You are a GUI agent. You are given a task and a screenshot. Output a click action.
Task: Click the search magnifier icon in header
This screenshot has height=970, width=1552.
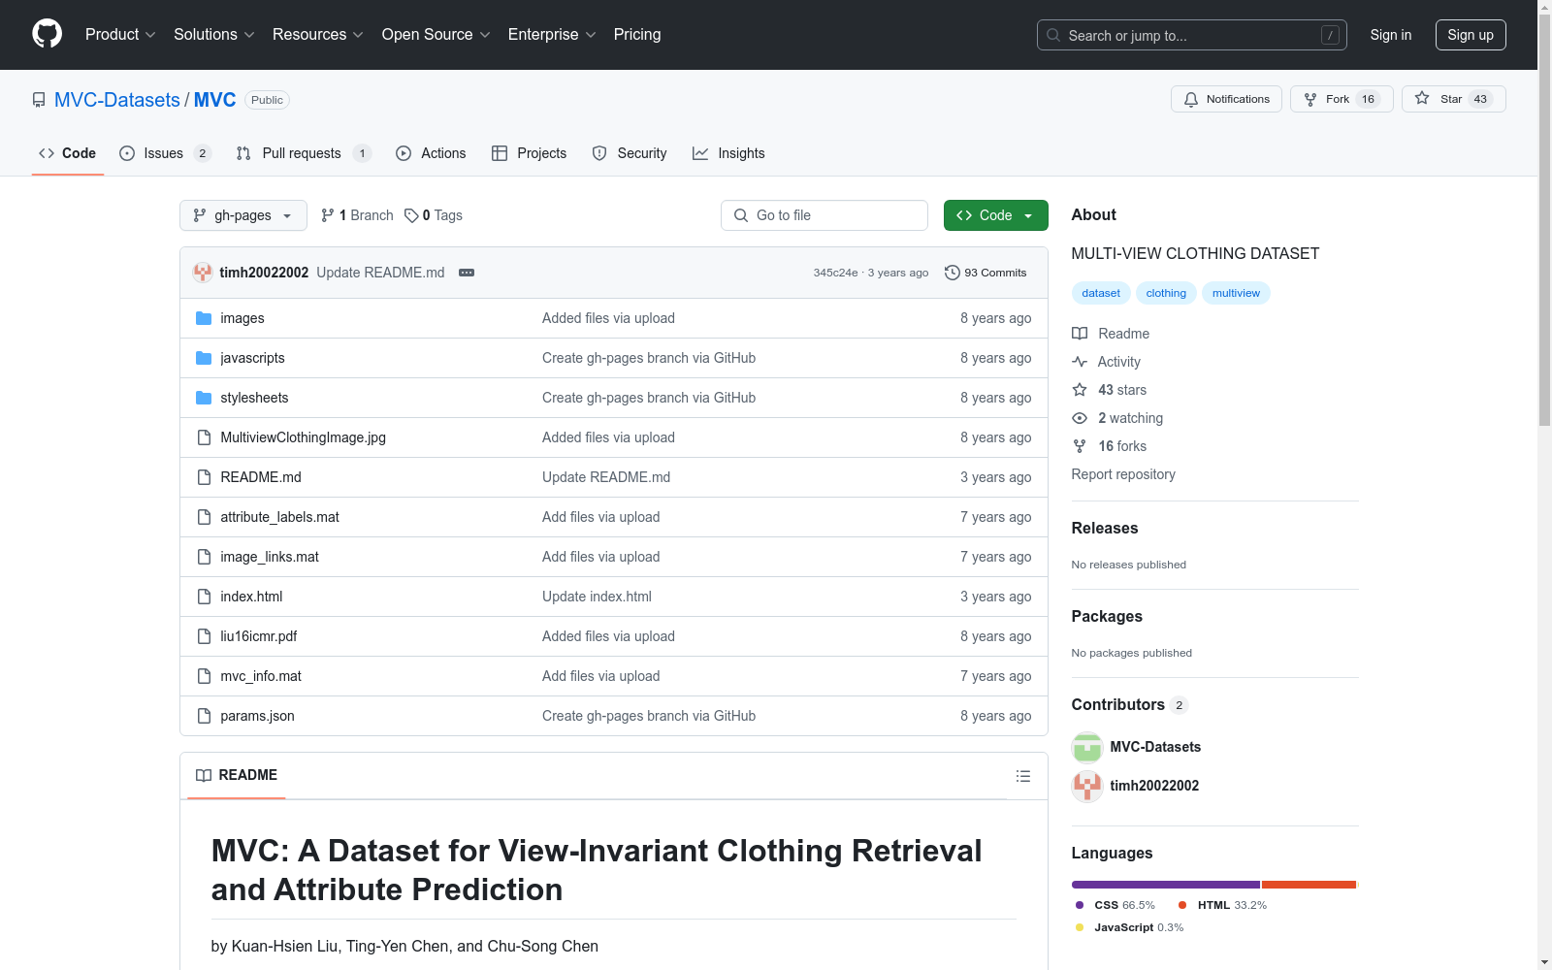[x=1053, y=35]
